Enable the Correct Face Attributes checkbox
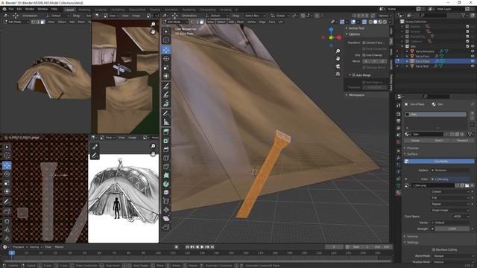477x268 pixels. pyautogui.click(x=364, y=42)
